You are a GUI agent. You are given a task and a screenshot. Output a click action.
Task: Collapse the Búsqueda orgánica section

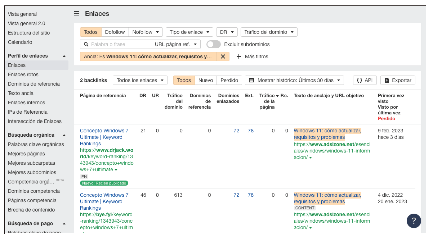click(64, 135)
